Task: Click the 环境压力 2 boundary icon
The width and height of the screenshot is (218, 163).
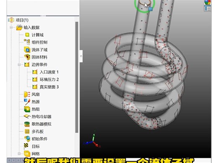Action: [x=35, y=79]
